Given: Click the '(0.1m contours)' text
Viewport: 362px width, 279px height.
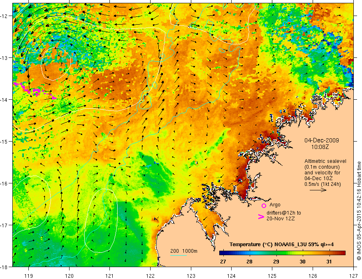Looking at the screenshot, I should tap(322, 167).
